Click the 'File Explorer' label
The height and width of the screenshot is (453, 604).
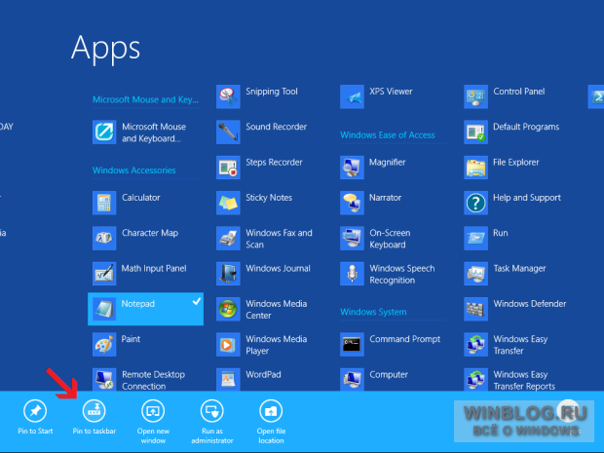coord(515,163)
